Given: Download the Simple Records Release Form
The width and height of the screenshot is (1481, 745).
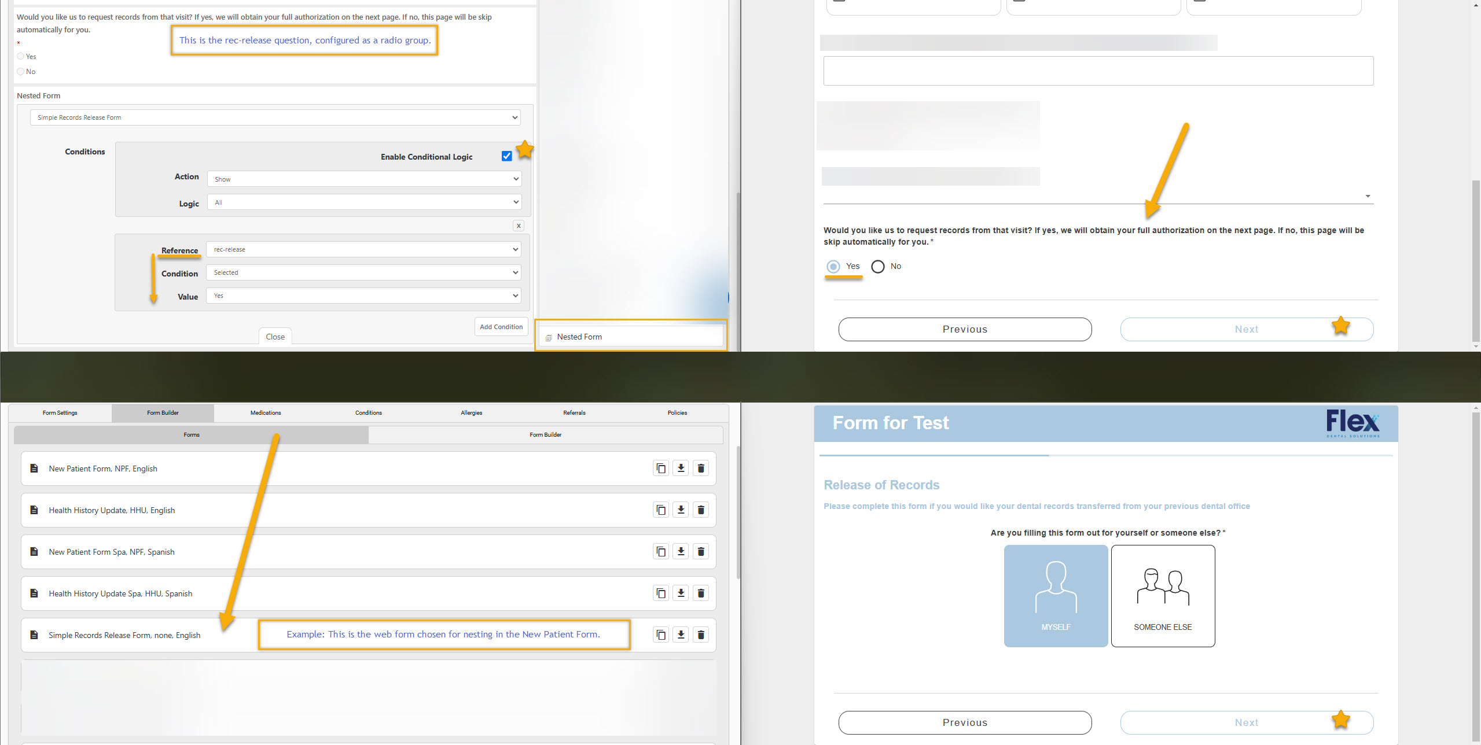Looking at the screenshot, I should click(x=681, y=635).
